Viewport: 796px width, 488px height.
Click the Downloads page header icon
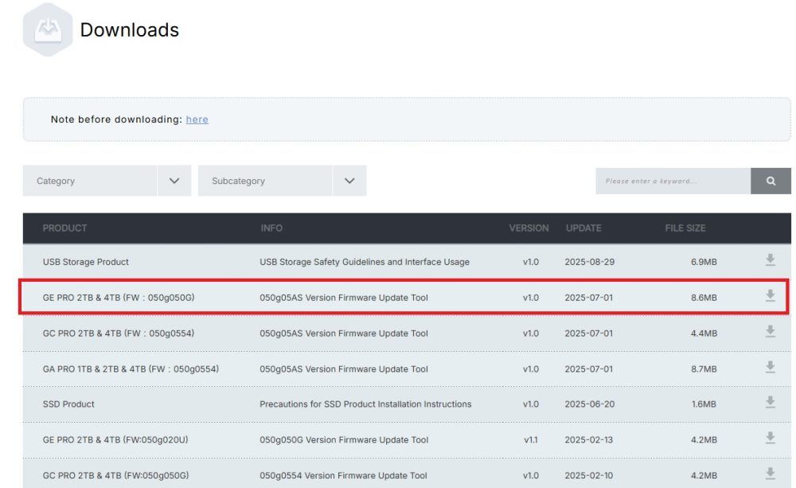[x=48, y=30]
